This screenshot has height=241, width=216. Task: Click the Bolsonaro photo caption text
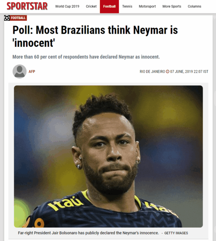click(x=89, y=233)
